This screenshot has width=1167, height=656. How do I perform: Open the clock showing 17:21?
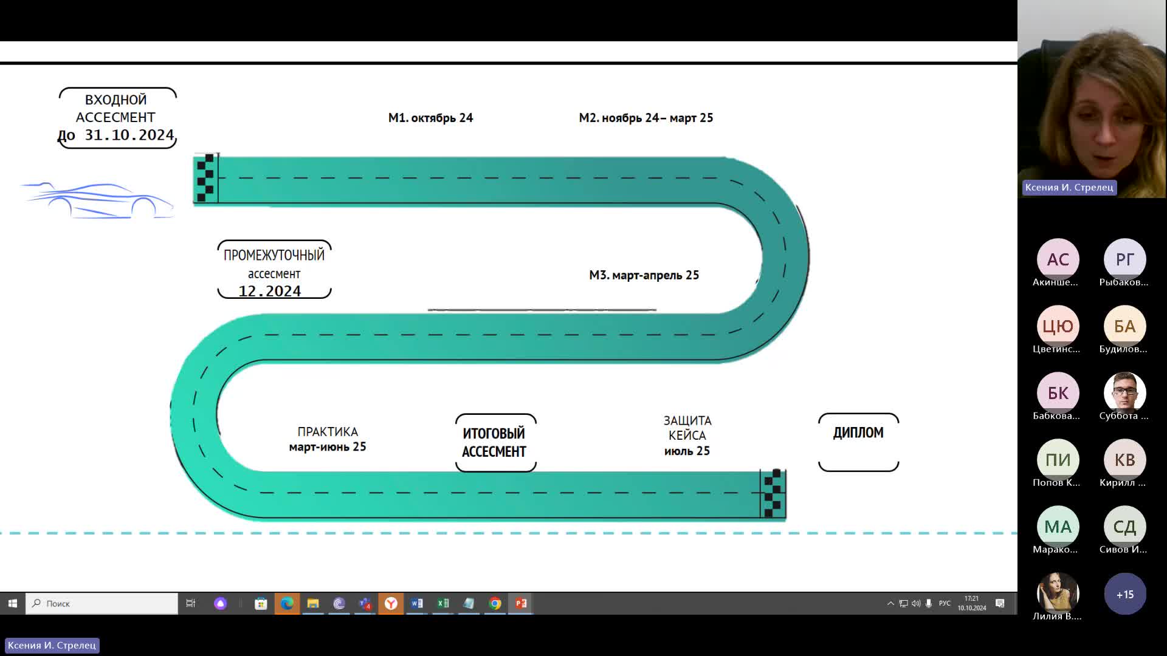(x=972, y=603)
